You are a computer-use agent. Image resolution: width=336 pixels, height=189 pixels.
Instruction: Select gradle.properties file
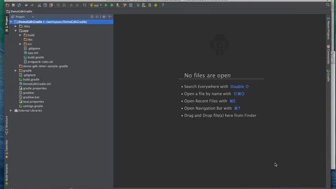click(33, 88)
